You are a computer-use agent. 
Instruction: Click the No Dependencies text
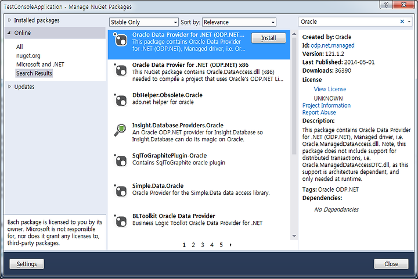[x=336, y=210]
